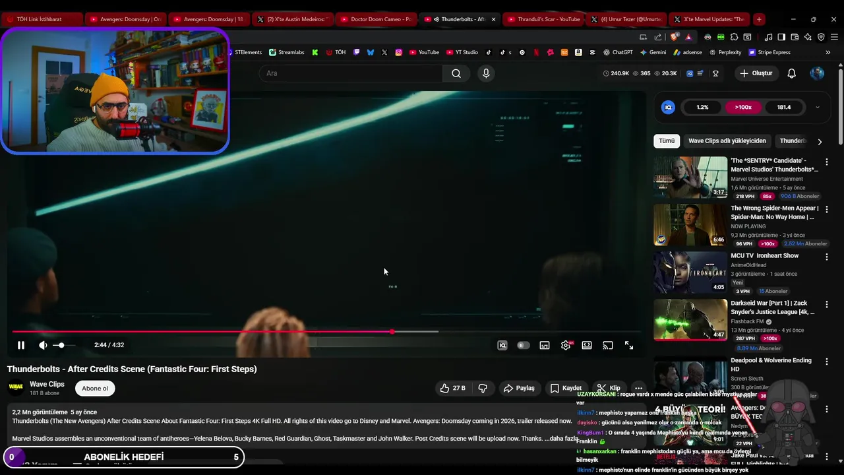844x475 pixels.
Task: Open the Amazon bookmark icon
Action: click(578, 52)
